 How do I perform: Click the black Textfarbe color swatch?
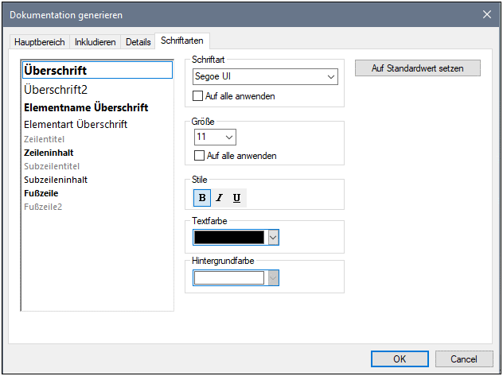(x=229, y=237)
